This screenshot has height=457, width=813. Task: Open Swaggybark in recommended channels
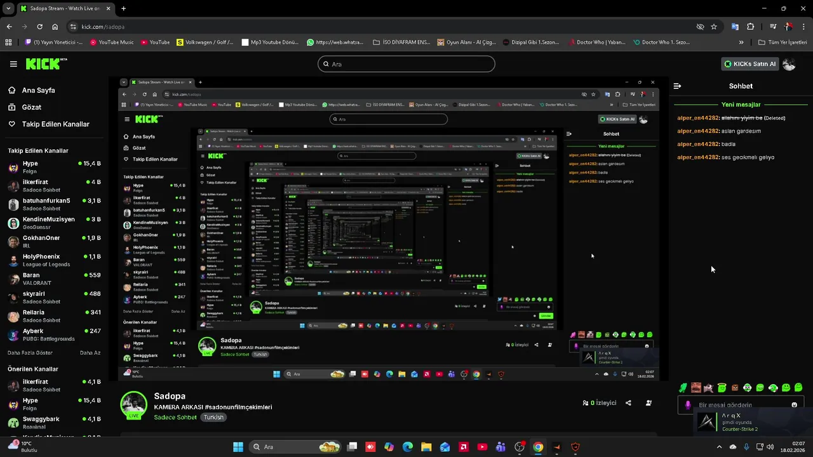54,423
